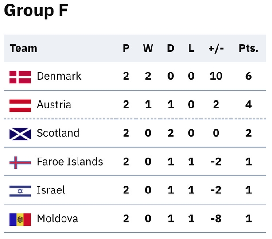Click the Denmark flag icon

coord(20,77)
